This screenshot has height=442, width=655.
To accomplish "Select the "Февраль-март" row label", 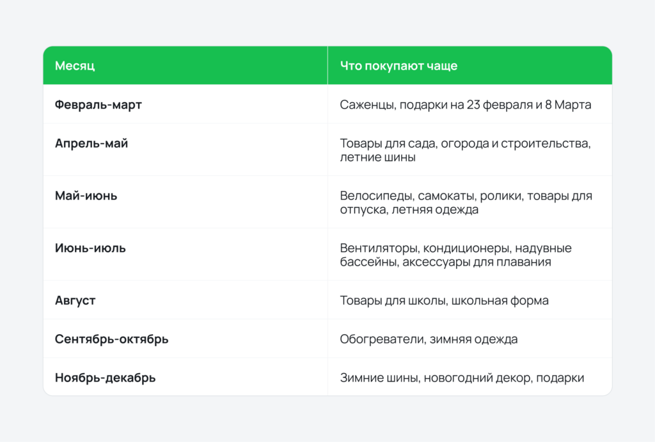I will coord(98,105).
